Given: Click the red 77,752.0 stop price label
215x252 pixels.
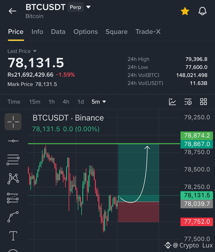Looking at the screenshot, I should (x=197, y=222).
